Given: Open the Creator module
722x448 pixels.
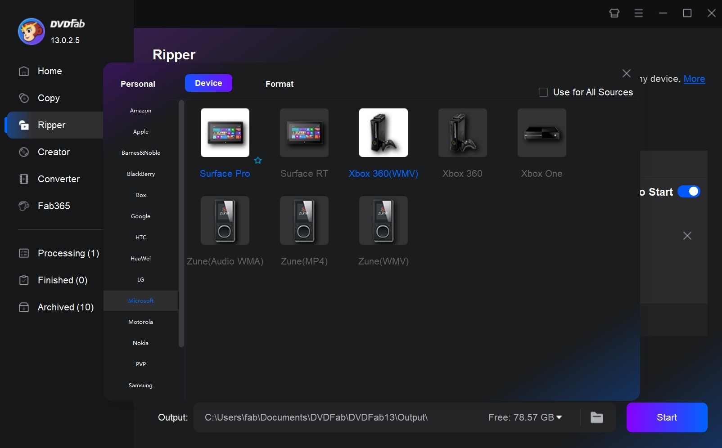Looking at the screenshot, I should point(53,152).
